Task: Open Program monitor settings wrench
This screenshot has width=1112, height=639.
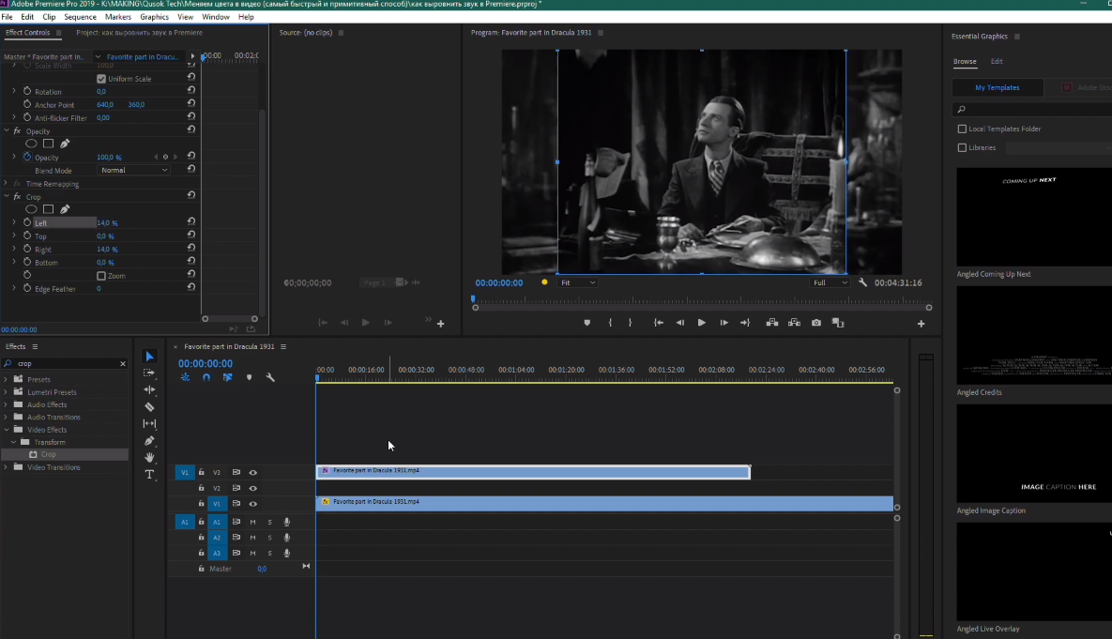Action: (x=862, y=282)
